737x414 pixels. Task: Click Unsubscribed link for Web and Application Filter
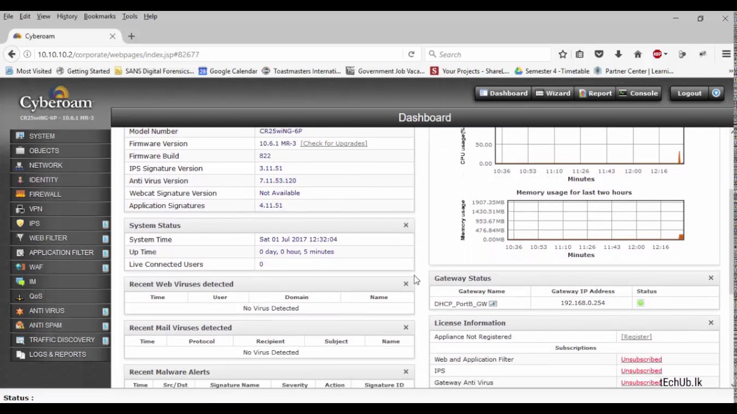(641, 359)
